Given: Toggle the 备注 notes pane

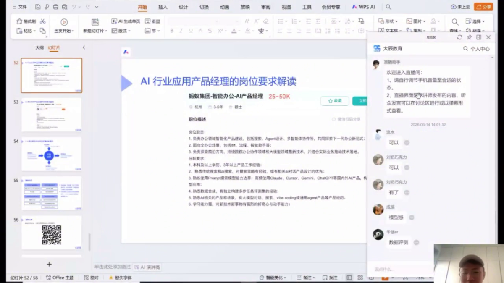Looking at the screenshot, I should (306, 278).
